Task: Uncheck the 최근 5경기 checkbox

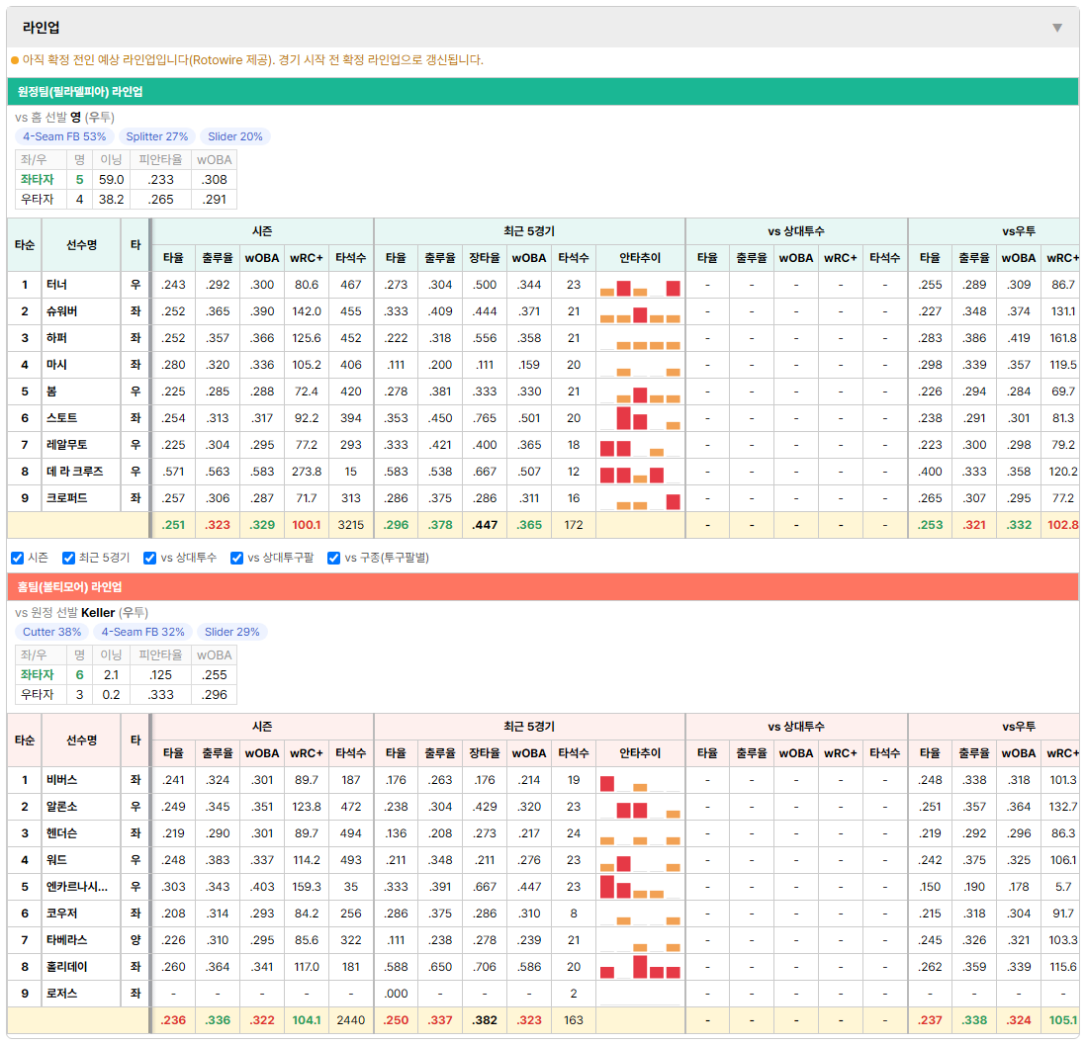Action: (68, 559)
